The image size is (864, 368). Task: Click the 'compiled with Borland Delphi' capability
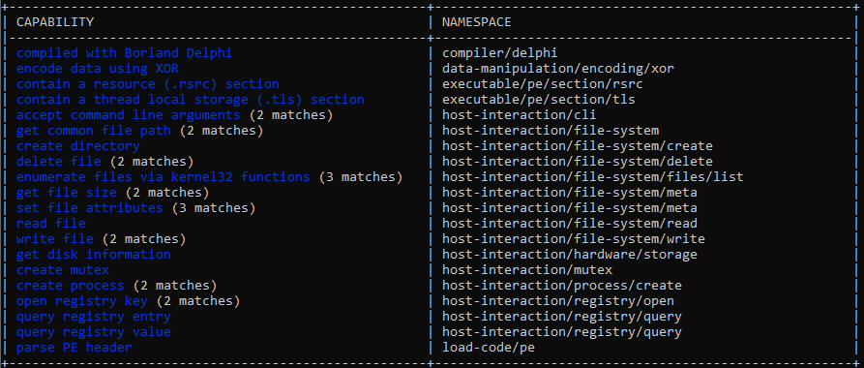[x=124, y=53]
